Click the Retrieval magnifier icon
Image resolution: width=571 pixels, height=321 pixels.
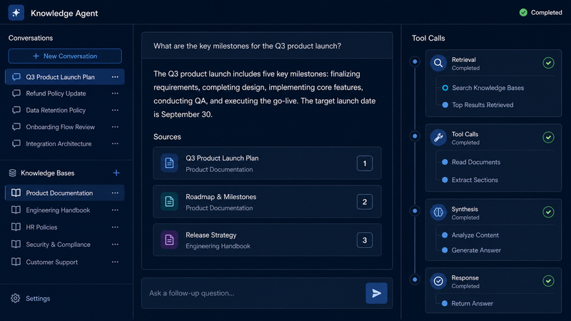click(438, 63)
